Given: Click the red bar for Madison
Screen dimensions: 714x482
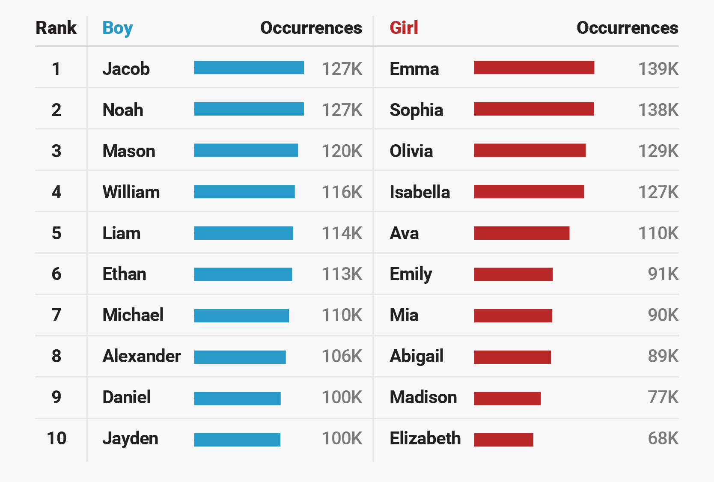Looking at the screenshot, I should coord(507,398).
